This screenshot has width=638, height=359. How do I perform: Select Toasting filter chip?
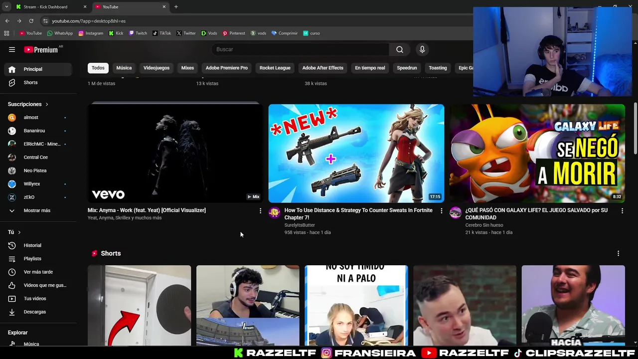pyautogui.click(x=438, y=68)
